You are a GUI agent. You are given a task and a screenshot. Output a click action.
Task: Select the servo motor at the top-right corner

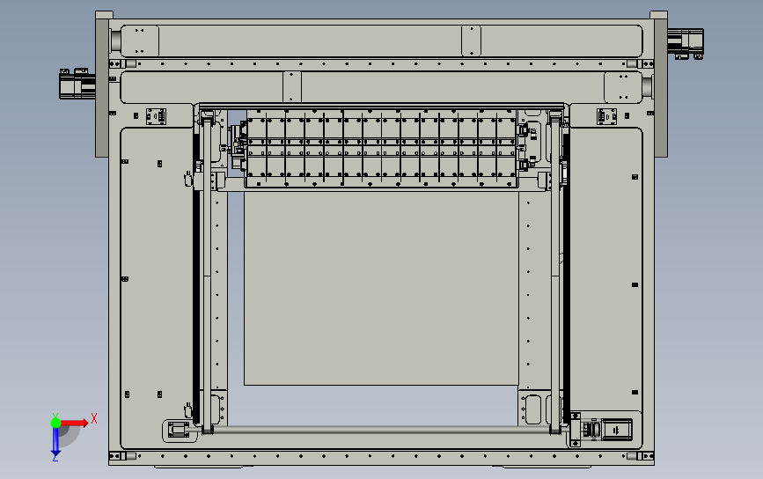(686, 43)
